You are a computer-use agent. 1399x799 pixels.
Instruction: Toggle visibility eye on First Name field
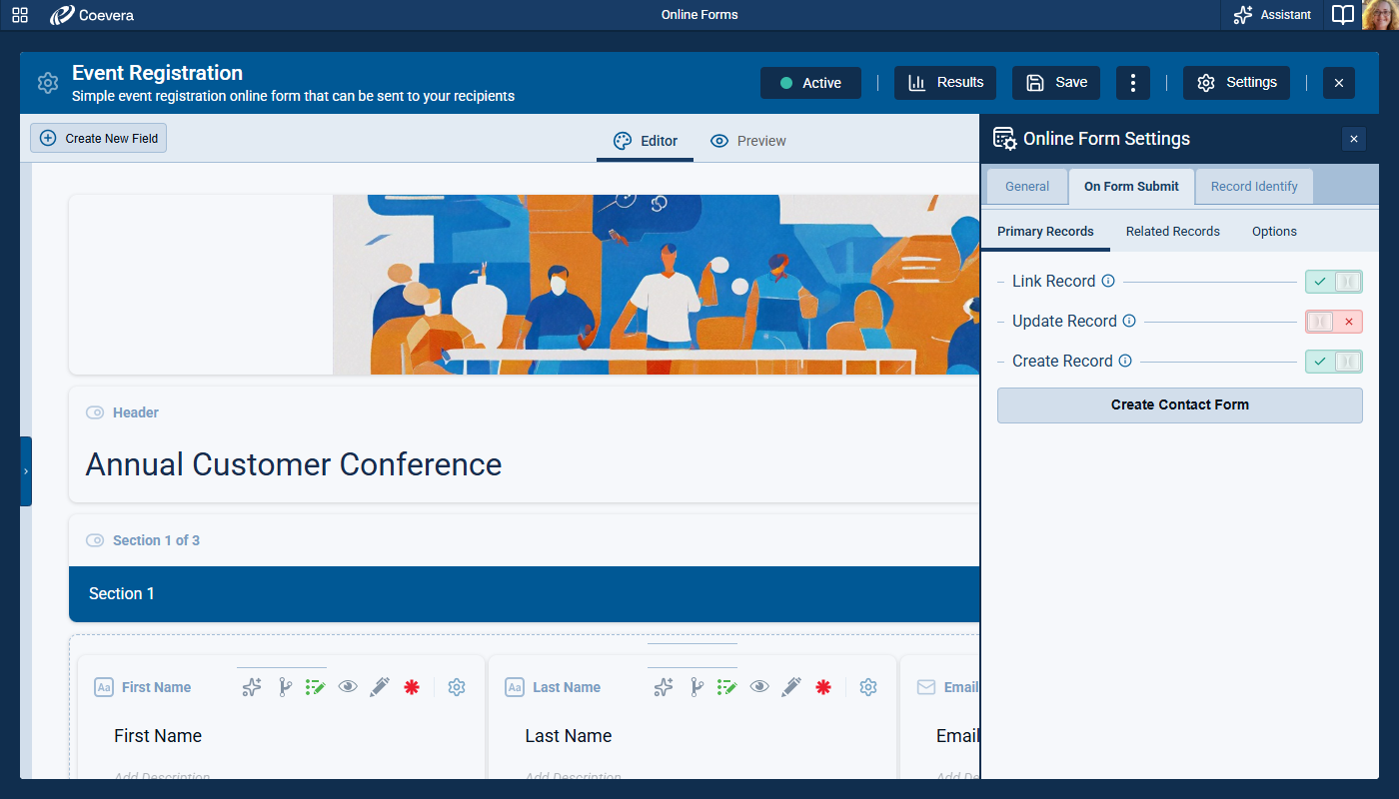pyautogui.click(x=347, y=687)
